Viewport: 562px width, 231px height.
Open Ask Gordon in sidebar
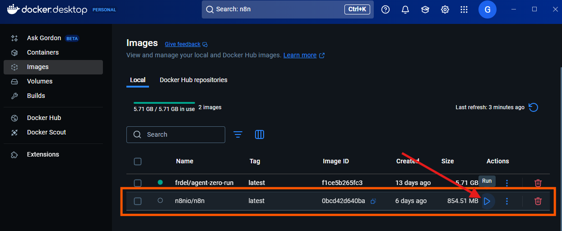tap(53, 38)
